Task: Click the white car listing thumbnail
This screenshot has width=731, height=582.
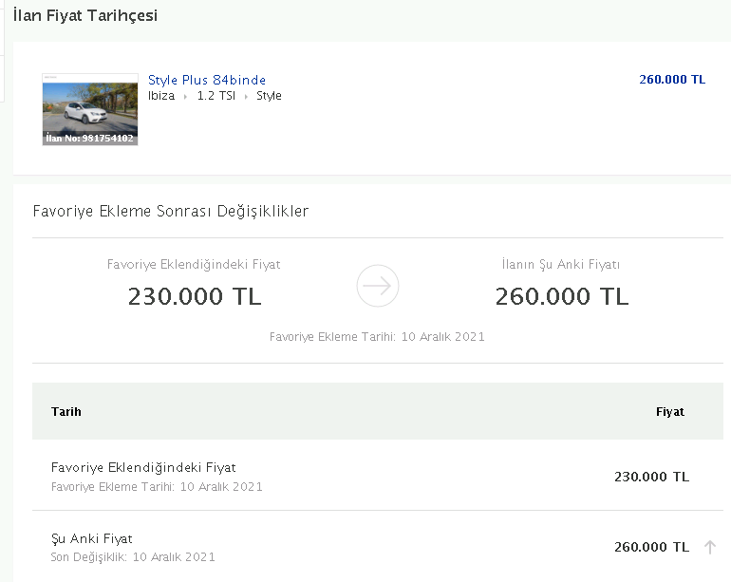Action: click(90, 109)
